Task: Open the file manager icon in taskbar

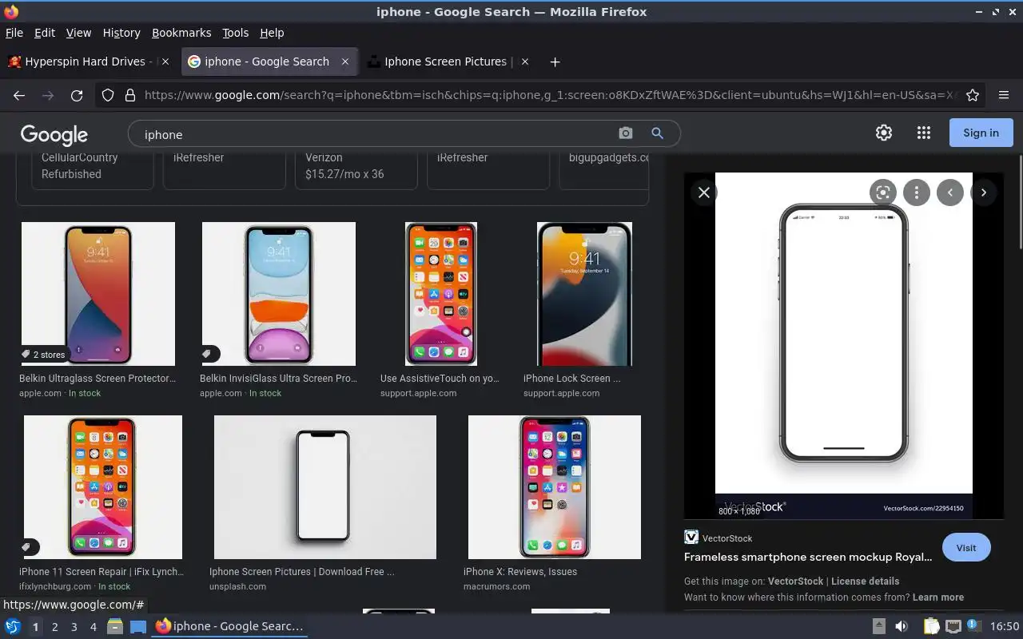Action: 114,626
